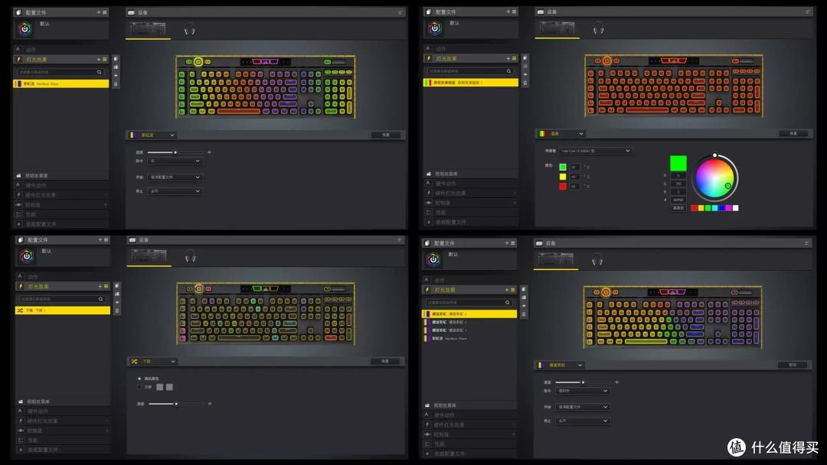The image size is (827, 465).
Task: Open lighting effects list menu in Rainbow Wave window
Action: 104,60
